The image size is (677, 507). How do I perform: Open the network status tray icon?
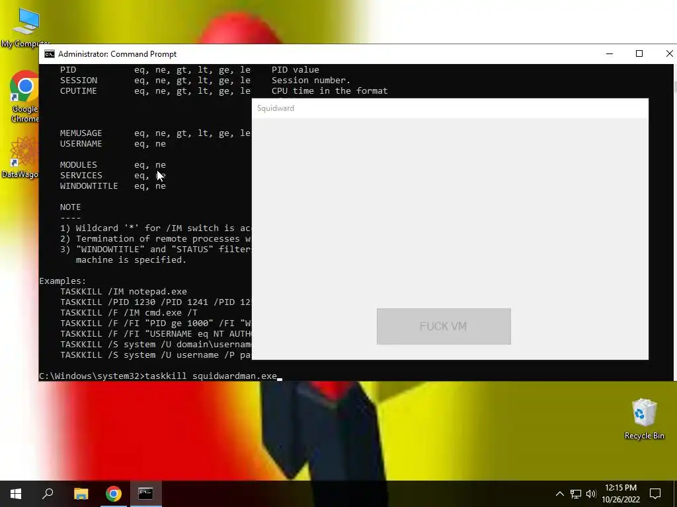[576, 494]
